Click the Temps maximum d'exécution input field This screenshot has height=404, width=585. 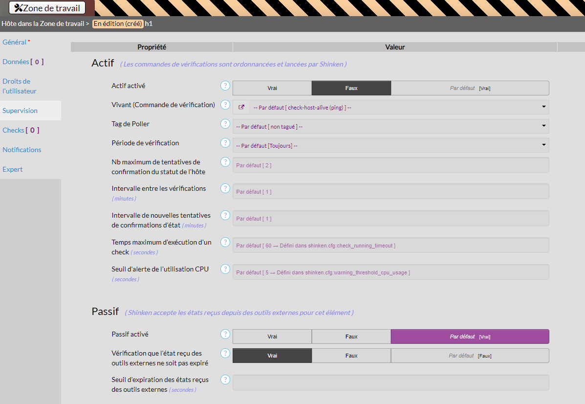(x=390, y=246)
